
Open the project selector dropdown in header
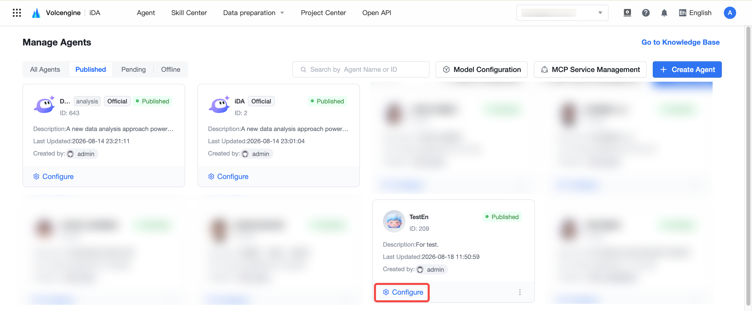pos(562,13)
